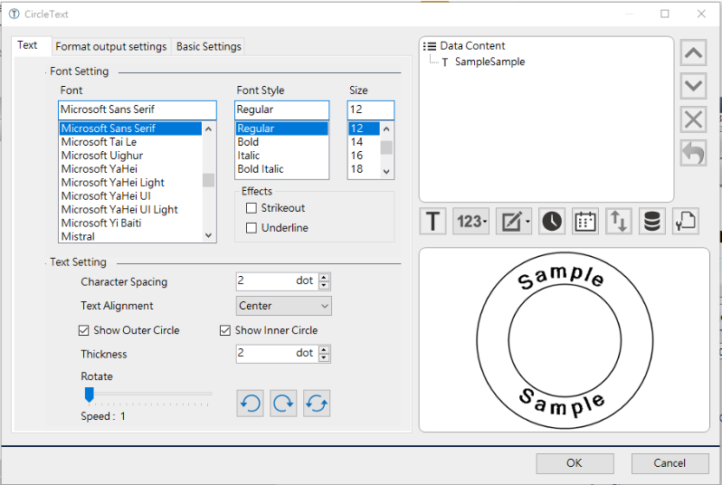
Task: Choose Bold font style
Action: (281, 142)
